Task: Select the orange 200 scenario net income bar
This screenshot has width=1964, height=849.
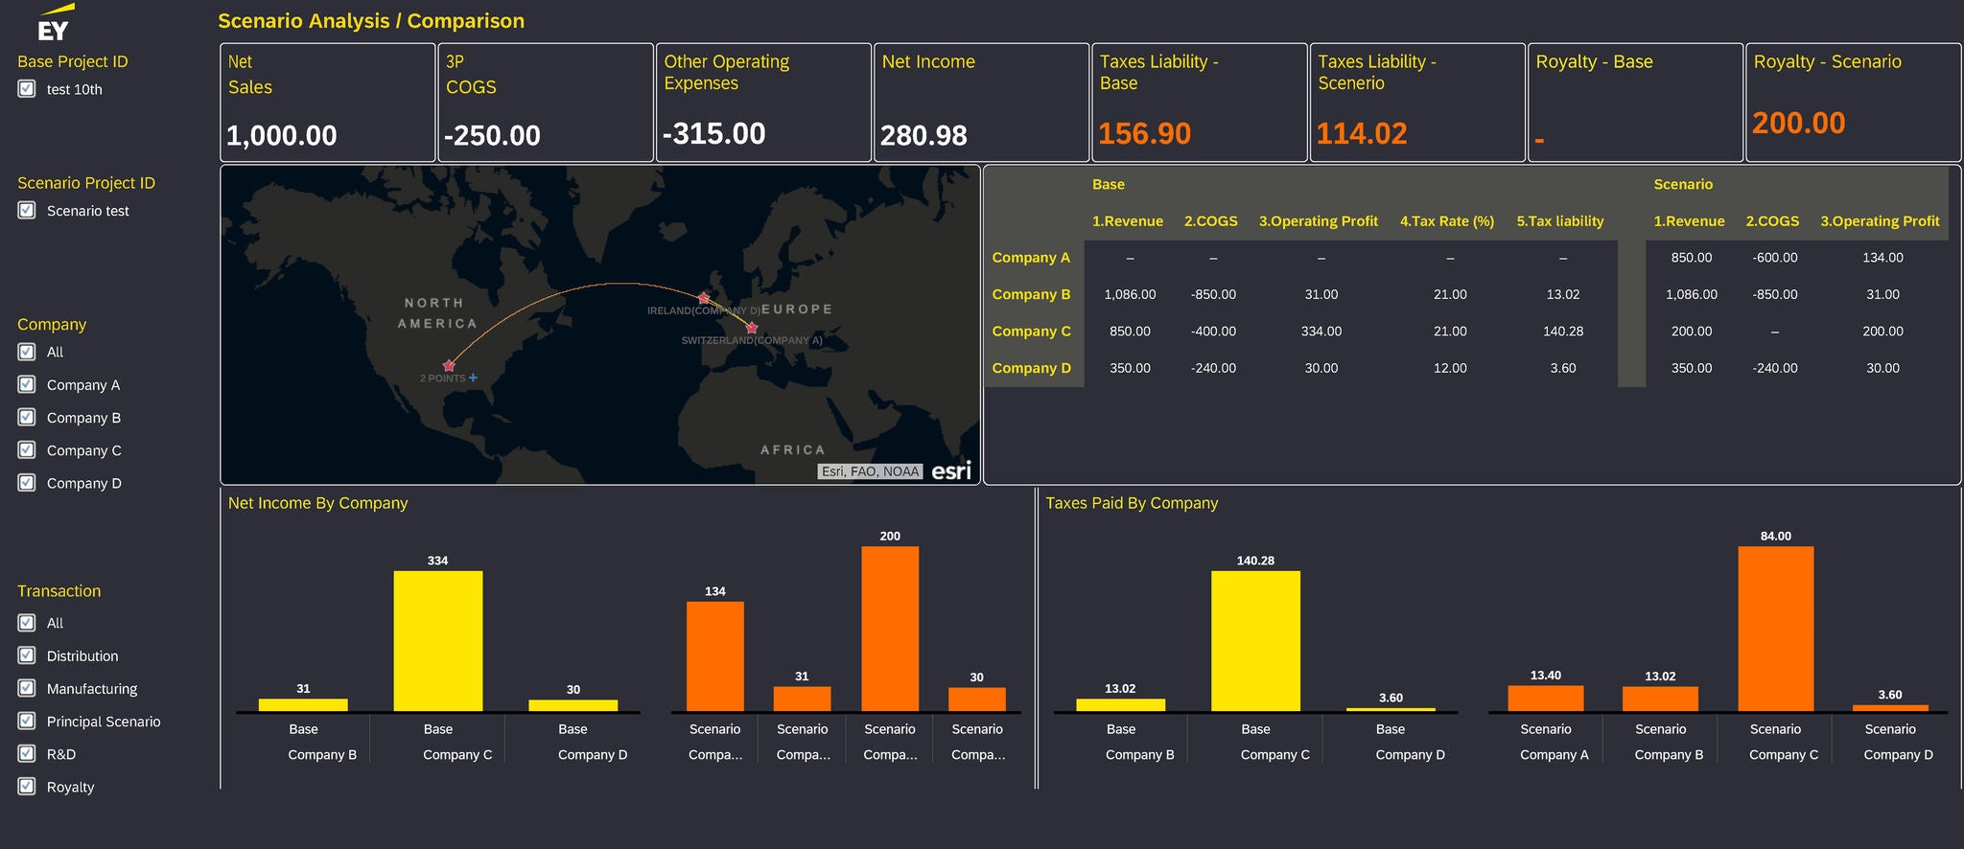Action: click(890, 628)
